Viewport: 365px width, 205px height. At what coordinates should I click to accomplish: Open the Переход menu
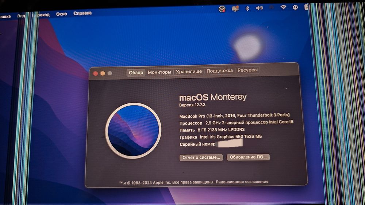click(x=41, y=15)
